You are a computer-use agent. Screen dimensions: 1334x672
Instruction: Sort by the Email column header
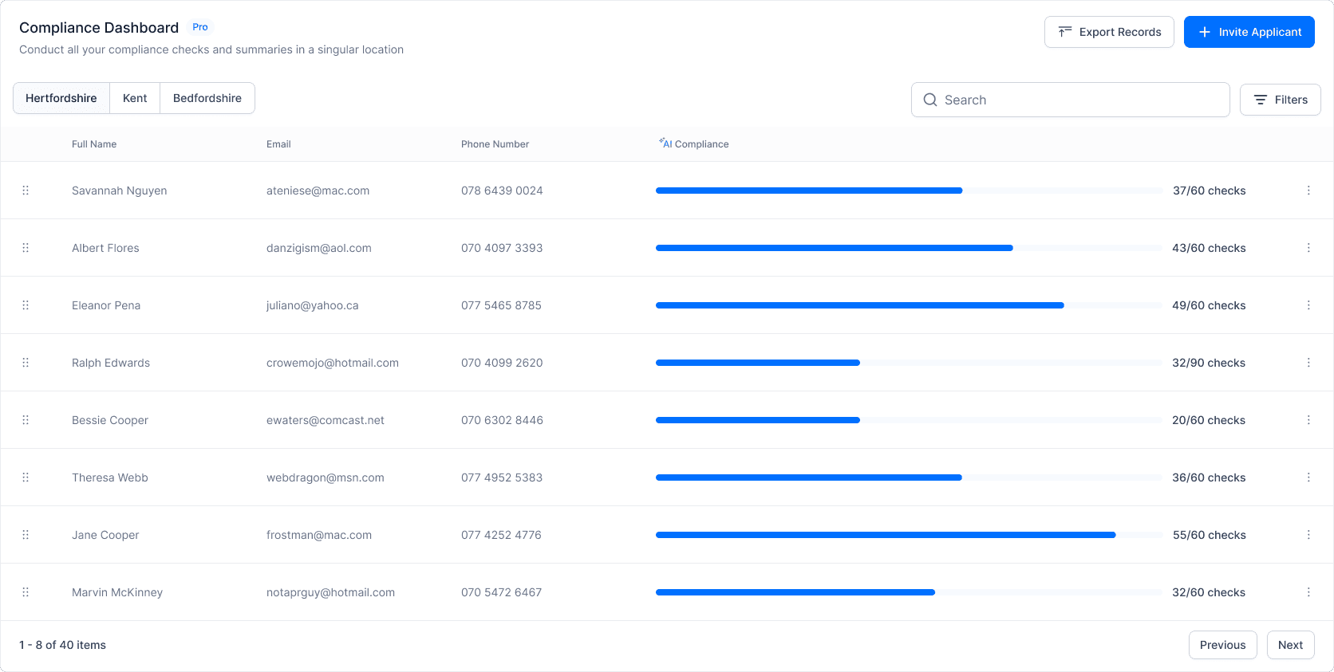[278, 144]
